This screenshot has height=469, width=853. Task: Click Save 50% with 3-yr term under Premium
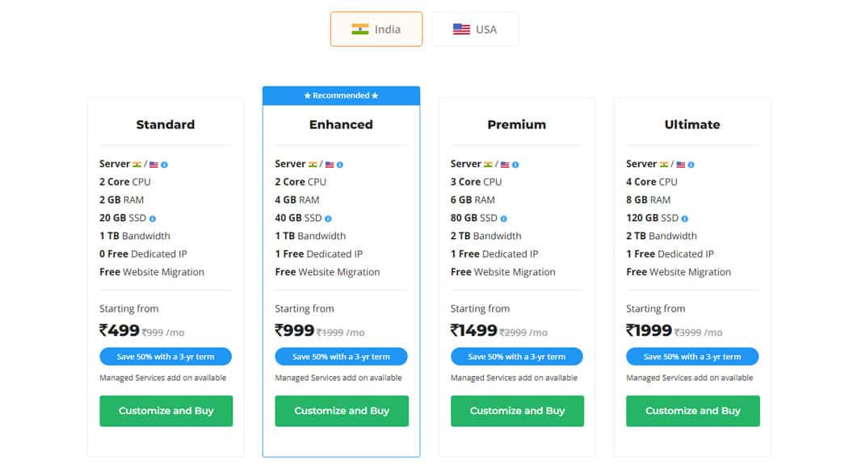517,356
